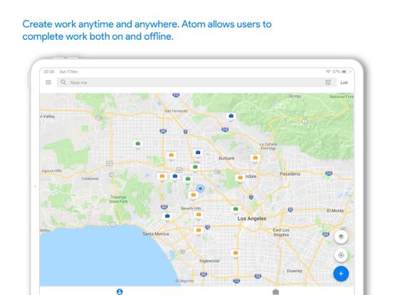
Task: Select blue marker left of Burbank label
Action: tap(198, 152)
